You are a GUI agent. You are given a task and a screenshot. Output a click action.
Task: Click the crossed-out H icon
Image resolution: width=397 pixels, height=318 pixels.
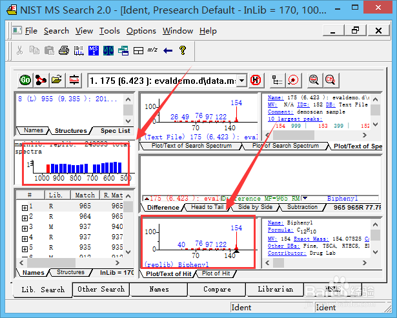pos(256,80)
